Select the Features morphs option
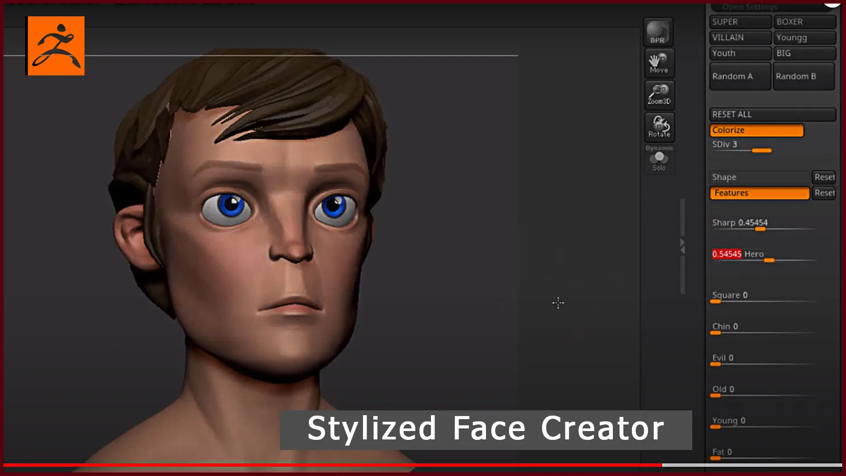The height and width of the screenshot is (476, 846). 758,192
